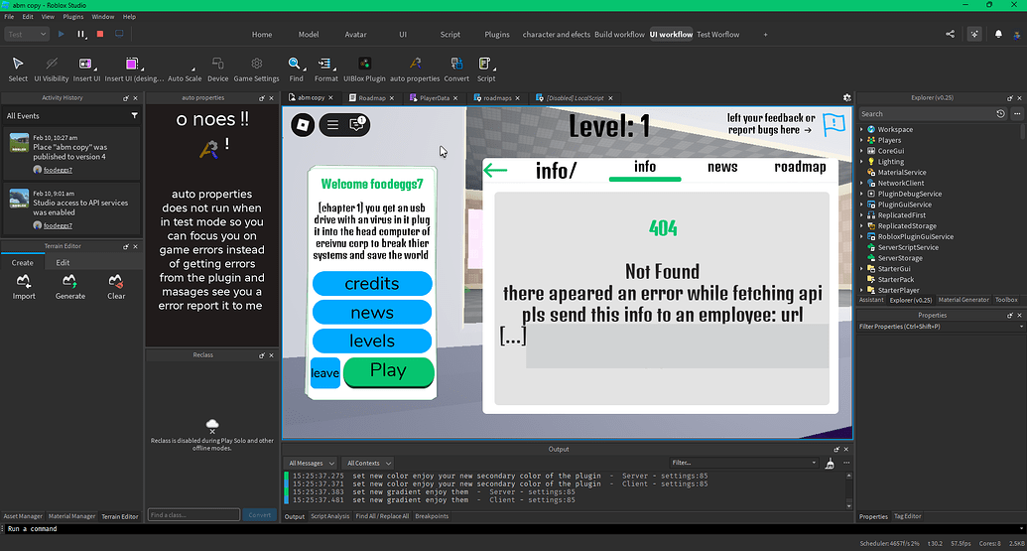
Task: Open the Test mode dropdown
Action: click(x=27, y=34)
